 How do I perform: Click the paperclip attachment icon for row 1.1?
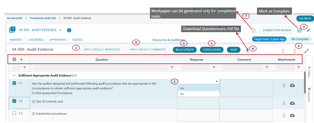(284, 85)
